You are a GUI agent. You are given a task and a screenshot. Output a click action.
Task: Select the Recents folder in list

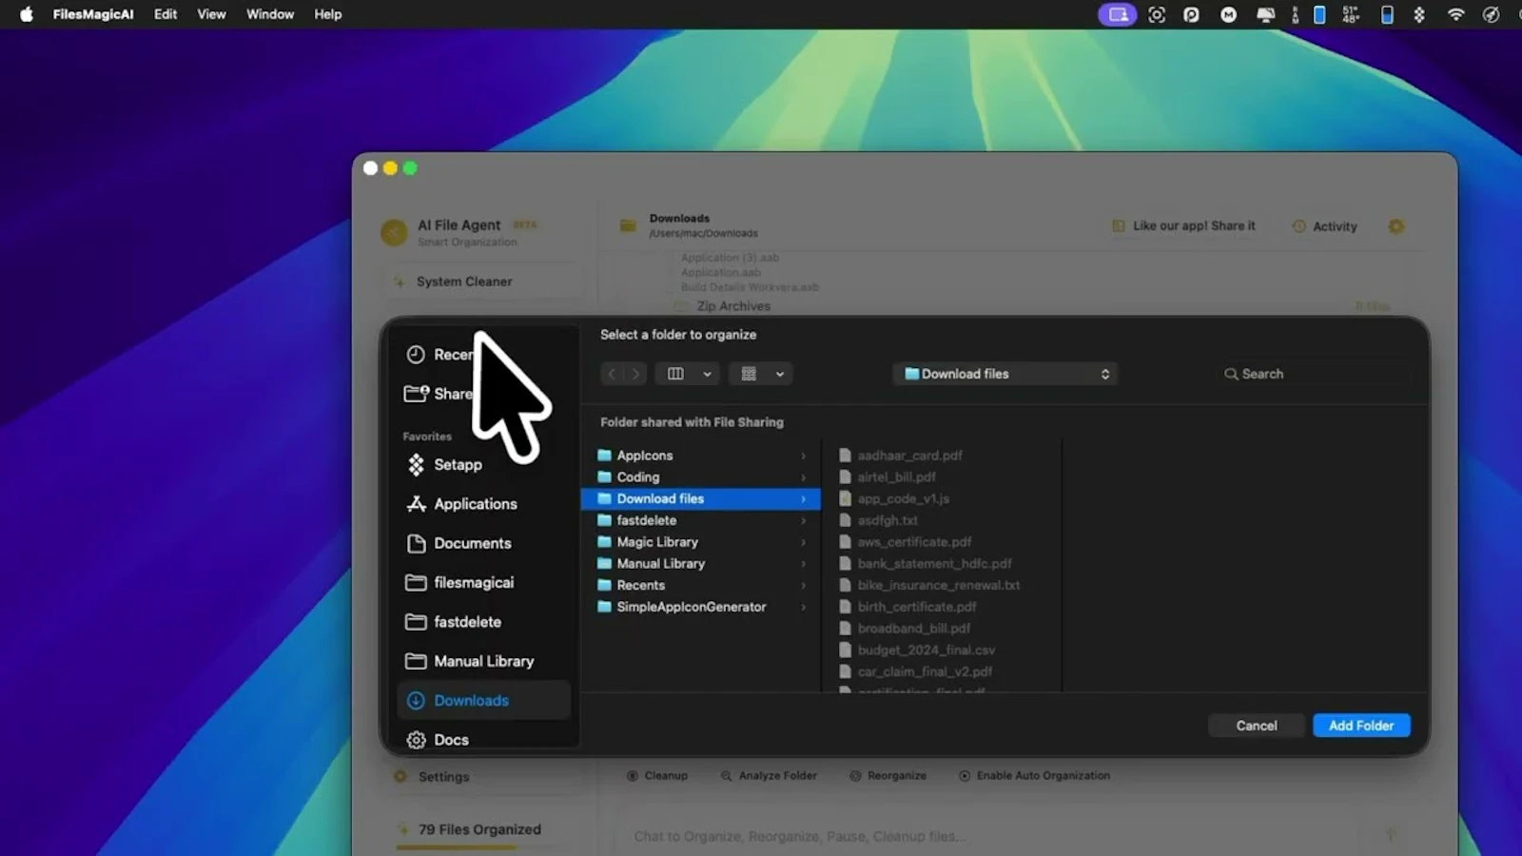(701, 585)
